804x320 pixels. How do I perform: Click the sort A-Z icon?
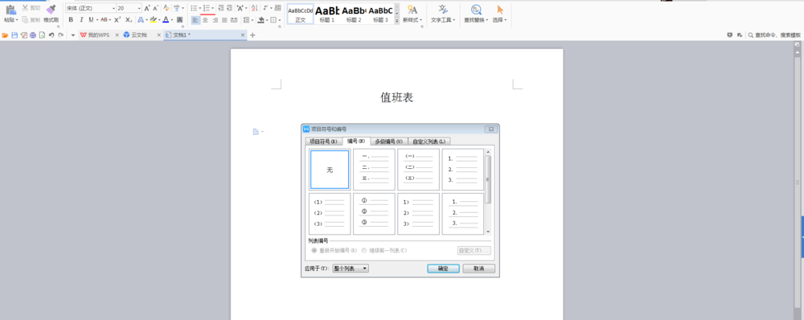(254, 8)
